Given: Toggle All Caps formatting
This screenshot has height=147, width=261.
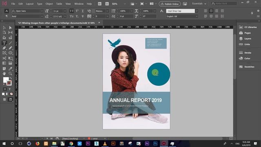Looking at the screenshot, I should click(x=72, y=11).
